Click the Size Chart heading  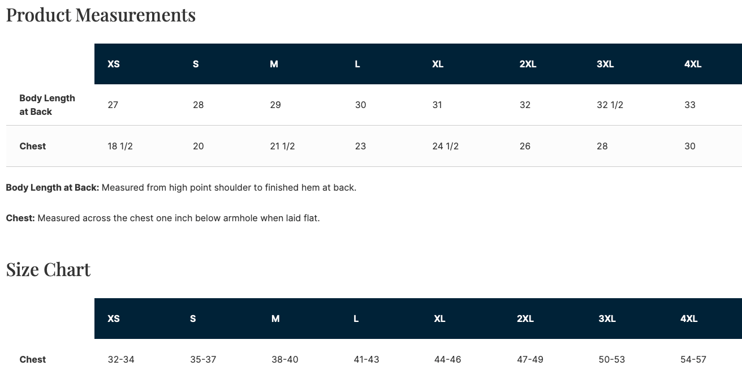(48, 269)
